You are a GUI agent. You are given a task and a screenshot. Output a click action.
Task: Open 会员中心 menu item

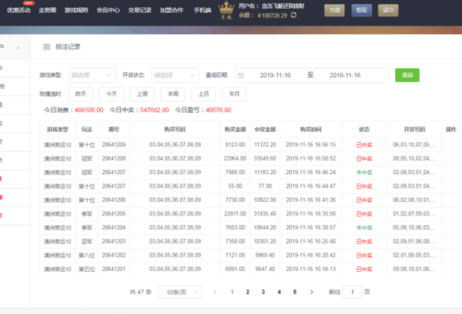(108, 10)
